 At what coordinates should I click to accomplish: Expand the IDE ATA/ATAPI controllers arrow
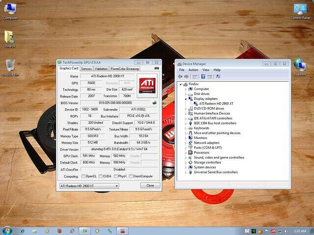(x=185, y=118)
